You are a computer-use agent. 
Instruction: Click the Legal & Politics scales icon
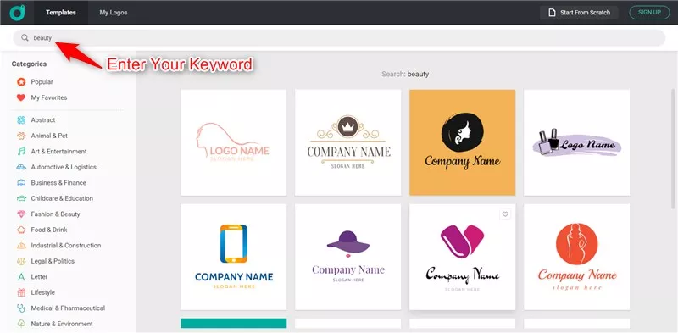coord(21,261)
